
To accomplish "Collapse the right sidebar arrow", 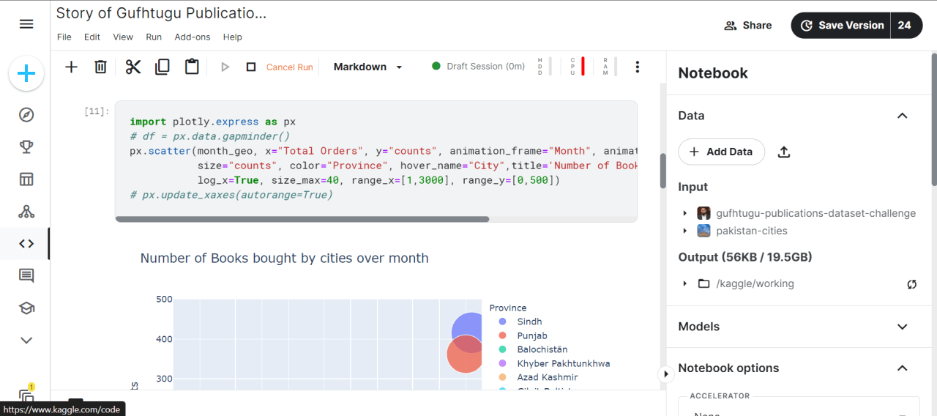I will pyautogui.click(x=665, y=374).
